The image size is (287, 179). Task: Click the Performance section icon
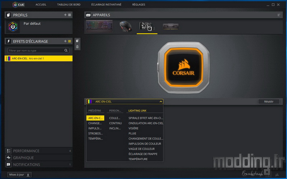8,151
